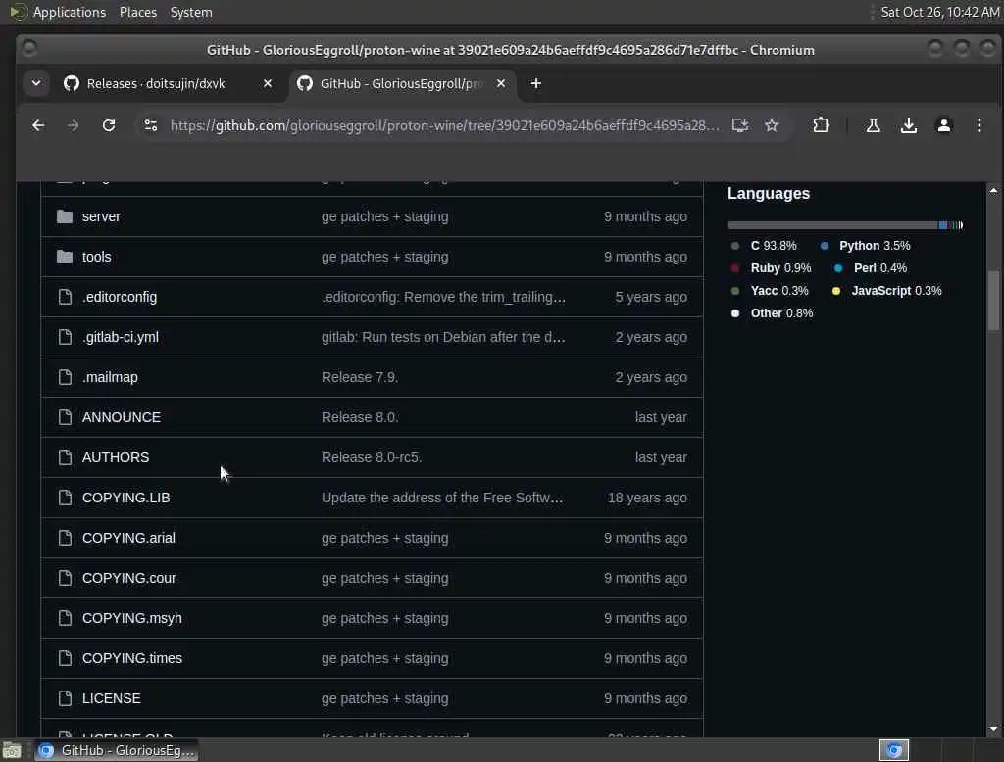Open a new tab with plus button
Image resolution: width=1004 pixels, height=762 pixels.
pyautogui.click(x=536, y=84)
